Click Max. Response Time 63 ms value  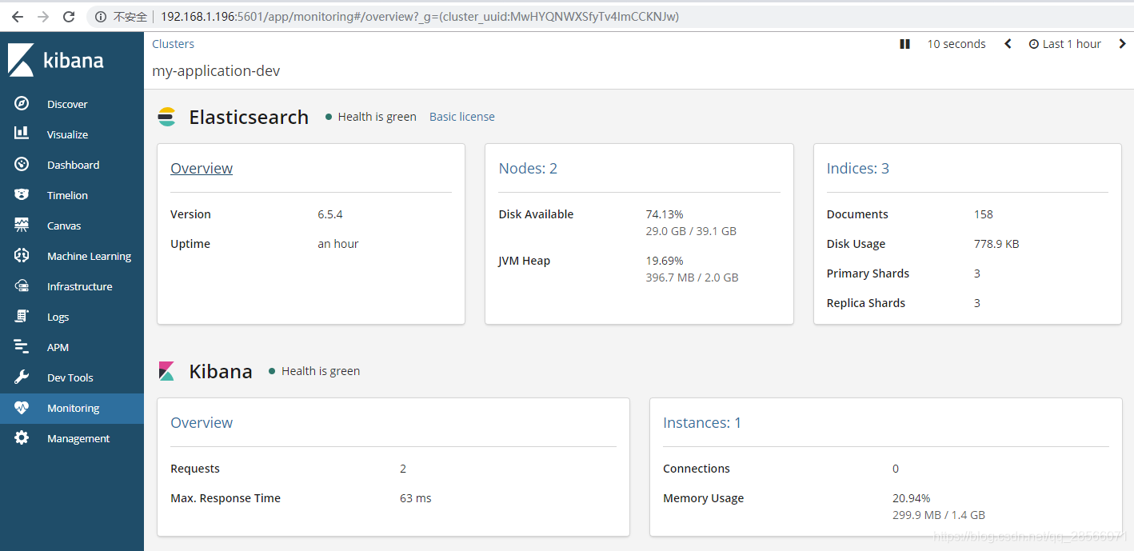pyautogui.click(x=416, y=498)
